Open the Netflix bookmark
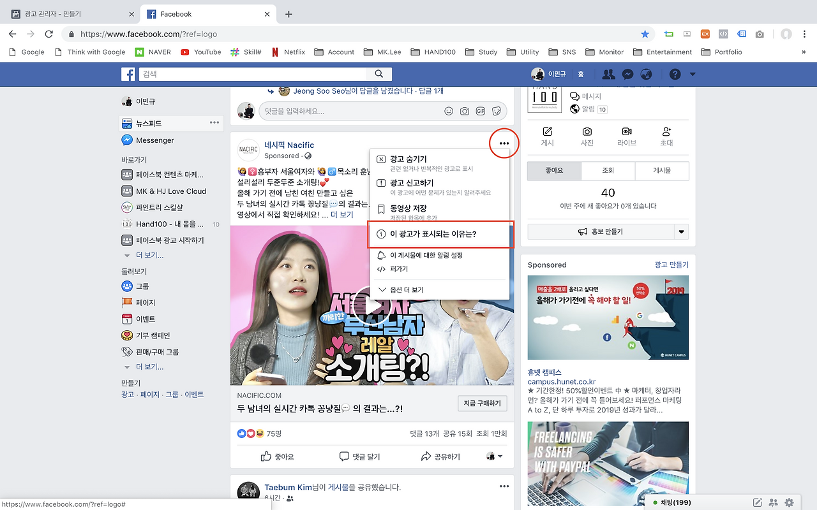The height and width of the screenshot is (510, 817). [x=288, y=52]
